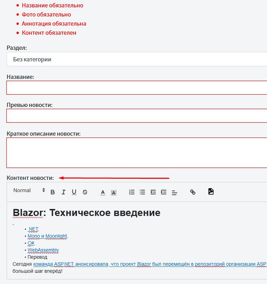Click the Краткое описание новости textarea

(x=137, y=153)
